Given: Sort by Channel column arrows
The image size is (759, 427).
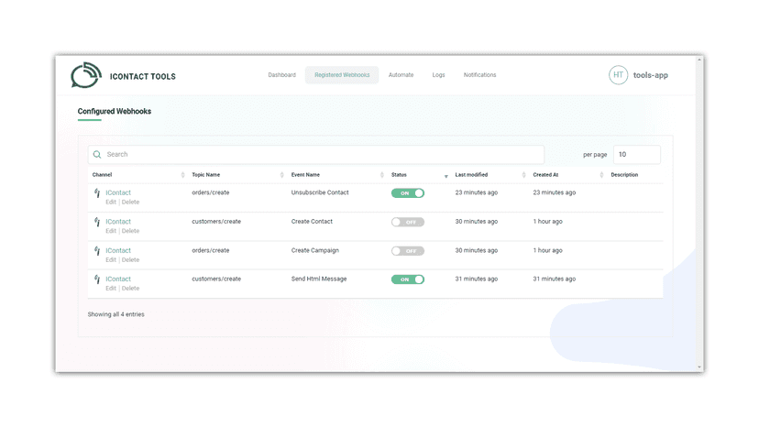Looking at the screenshot, I should (x=182, y=175).
